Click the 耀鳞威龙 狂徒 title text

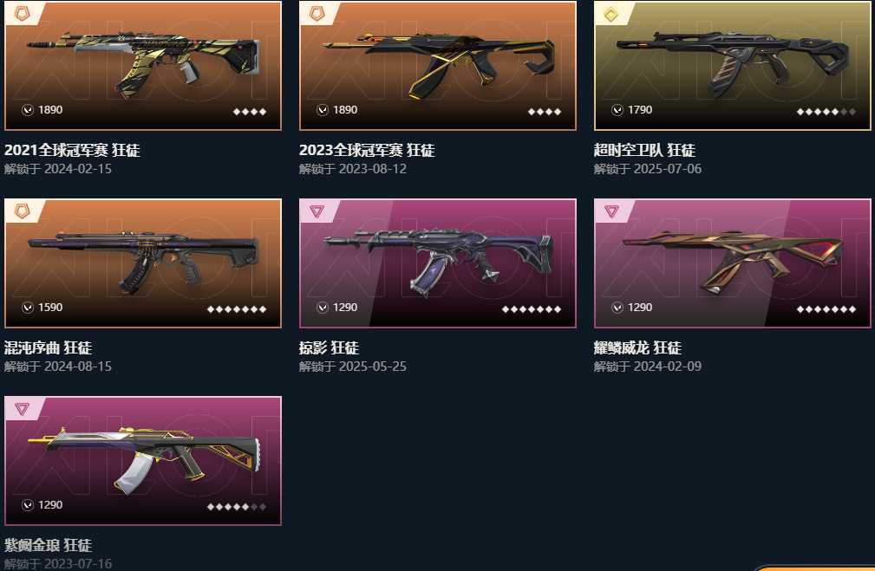click(x=638, y=348)
